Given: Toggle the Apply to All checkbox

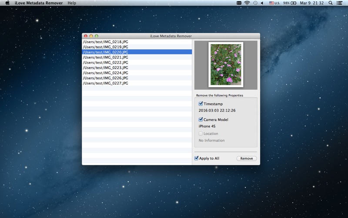Looking at the screenshot, I should pyautogui.click(x=197, y=158).
